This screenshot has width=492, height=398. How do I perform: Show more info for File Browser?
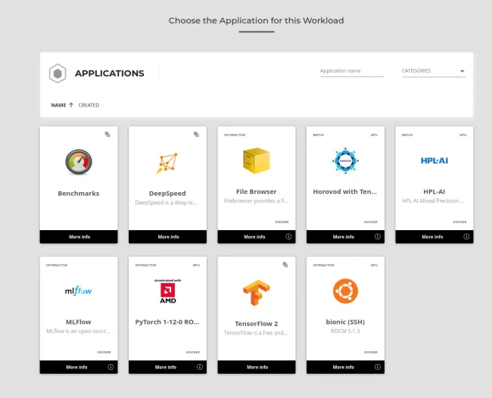(254, 237)
